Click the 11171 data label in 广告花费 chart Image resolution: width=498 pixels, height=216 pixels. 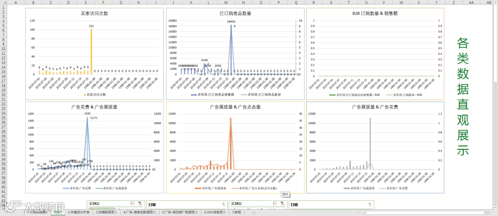(94, 118)
